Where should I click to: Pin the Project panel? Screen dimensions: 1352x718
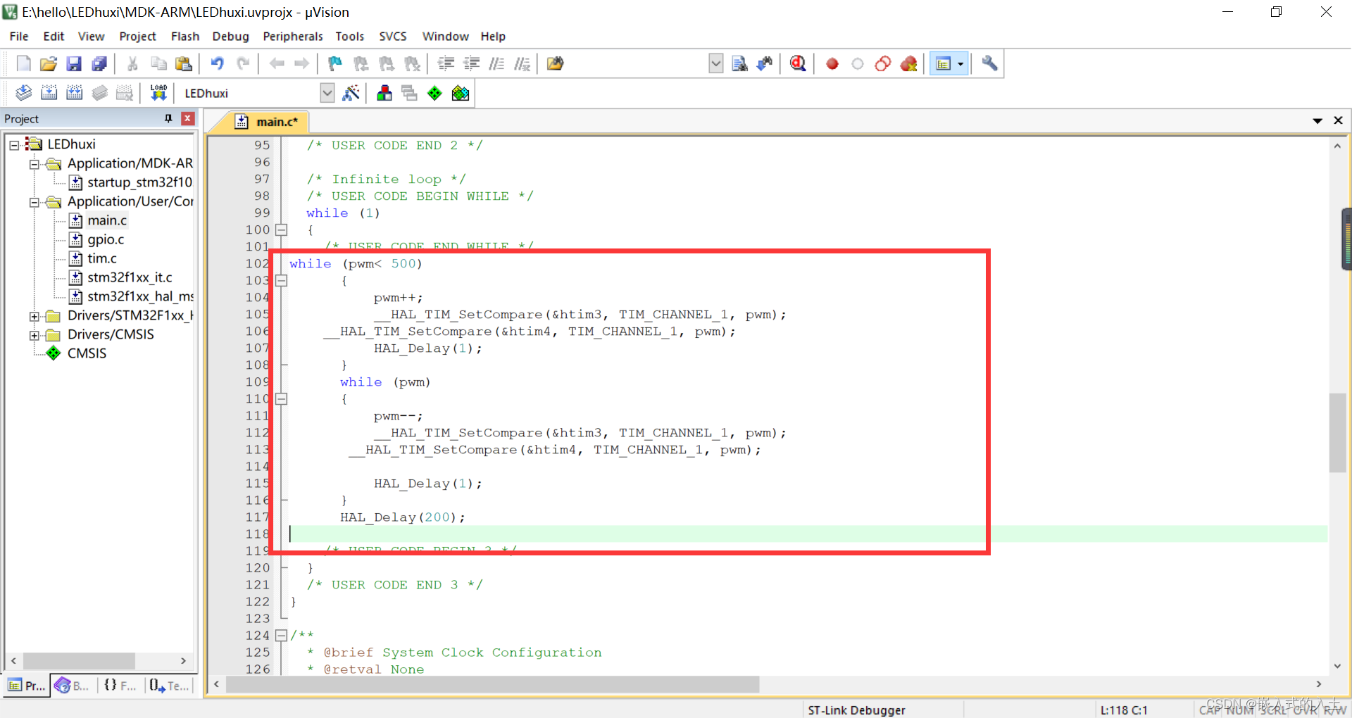pyautogui.click(x=168, y=118)
